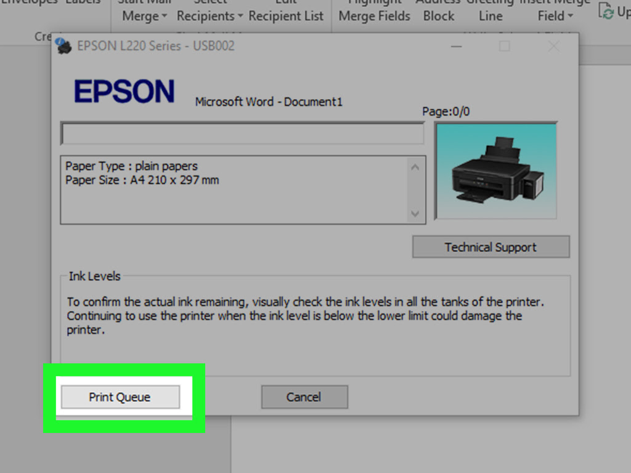Viewport: 631px width, 473px height.
Task: Click the EPSON logo in the dialog
Action: click(124, 91)
